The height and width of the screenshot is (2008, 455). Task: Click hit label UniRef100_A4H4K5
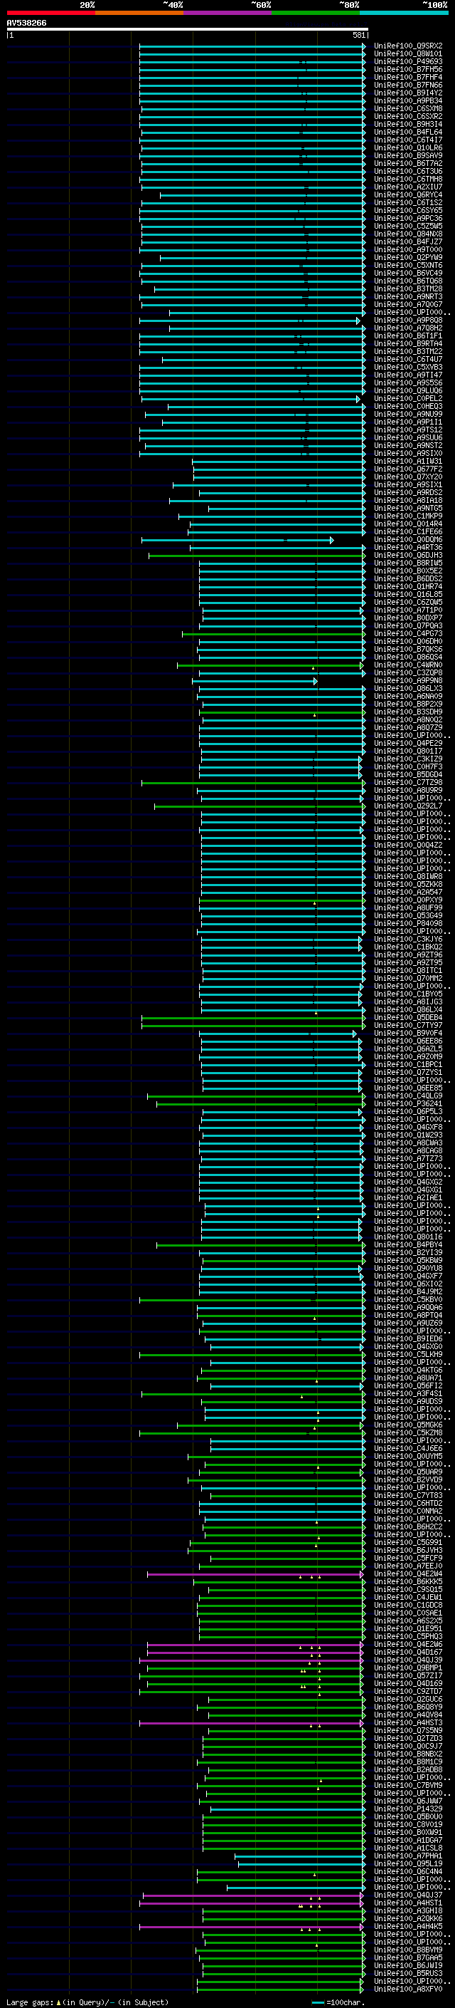408,1926
